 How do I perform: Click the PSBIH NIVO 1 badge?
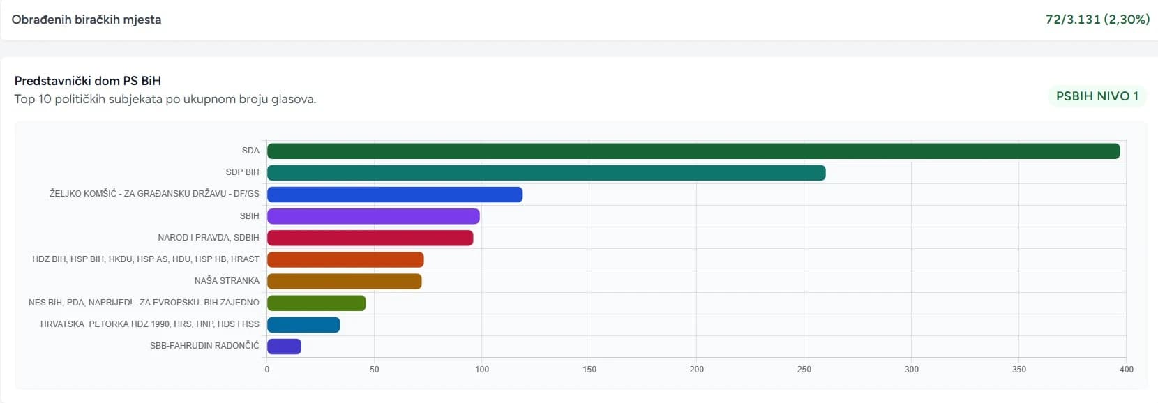click(x=1097, y=96)
